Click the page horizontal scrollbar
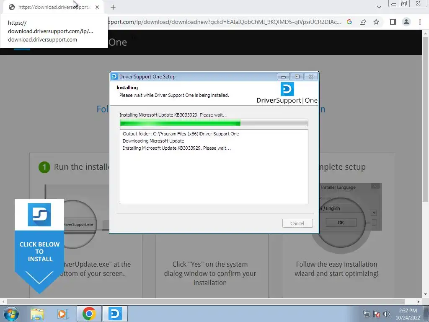429x322 pixels. 205,301
